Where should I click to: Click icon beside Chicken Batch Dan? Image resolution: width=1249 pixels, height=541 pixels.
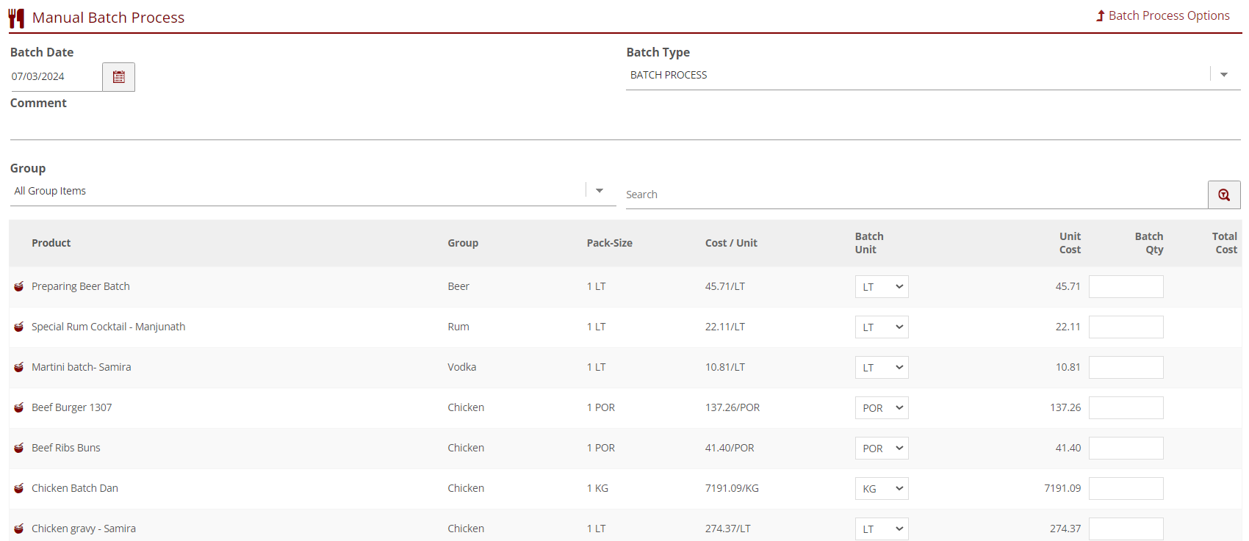(x=19, y=489)
